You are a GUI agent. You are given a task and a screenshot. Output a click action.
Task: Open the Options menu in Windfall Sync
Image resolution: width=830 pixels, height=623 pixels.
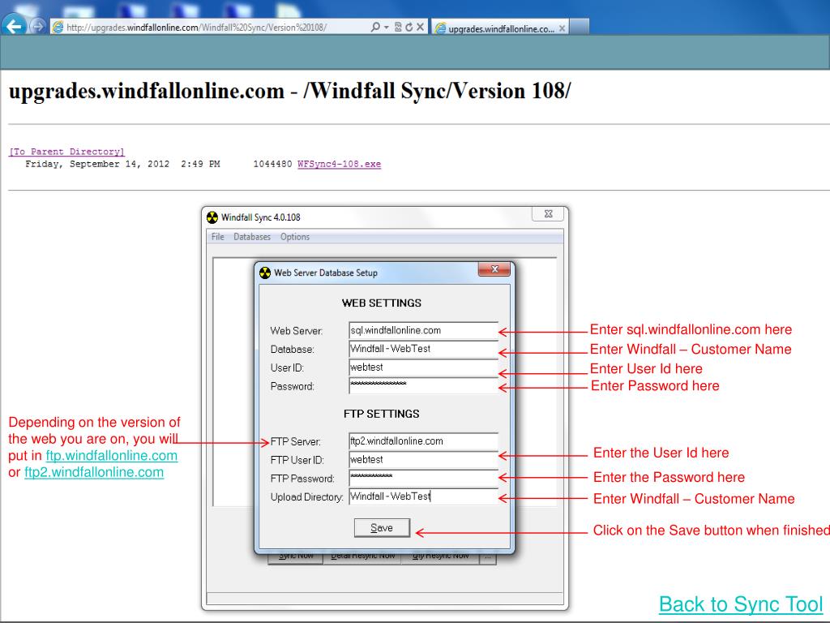(295, 237)
